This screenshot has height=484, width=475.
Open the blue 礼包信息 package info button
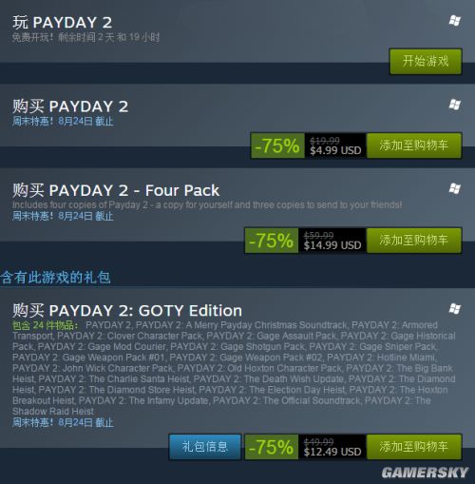[205, 447]
